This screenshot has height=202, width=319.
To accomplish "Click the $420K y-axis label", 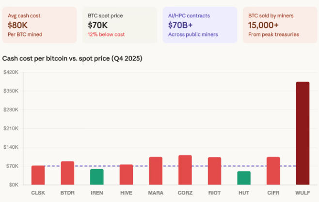I will (x=11, y=72).
